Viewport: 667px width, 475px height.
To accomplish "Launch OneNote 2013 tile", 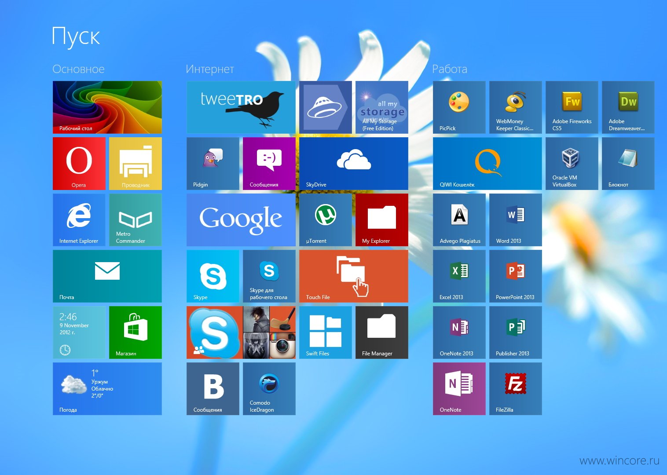I will (x=459, y=332).
